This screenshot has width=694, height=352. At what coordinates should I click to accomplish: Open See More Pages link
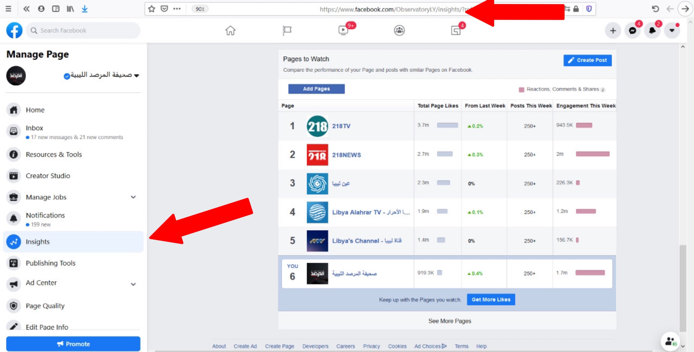pyautogui.click(x=449, y=321)
